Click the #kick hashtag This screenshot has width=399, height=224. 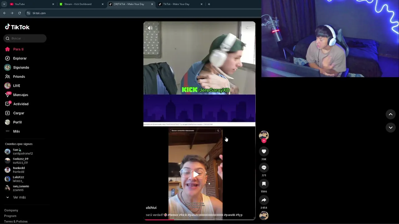coord(183,215)
